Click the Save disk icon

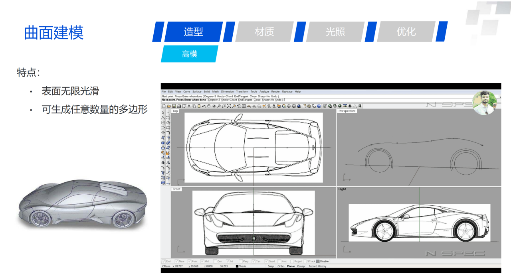174,106
